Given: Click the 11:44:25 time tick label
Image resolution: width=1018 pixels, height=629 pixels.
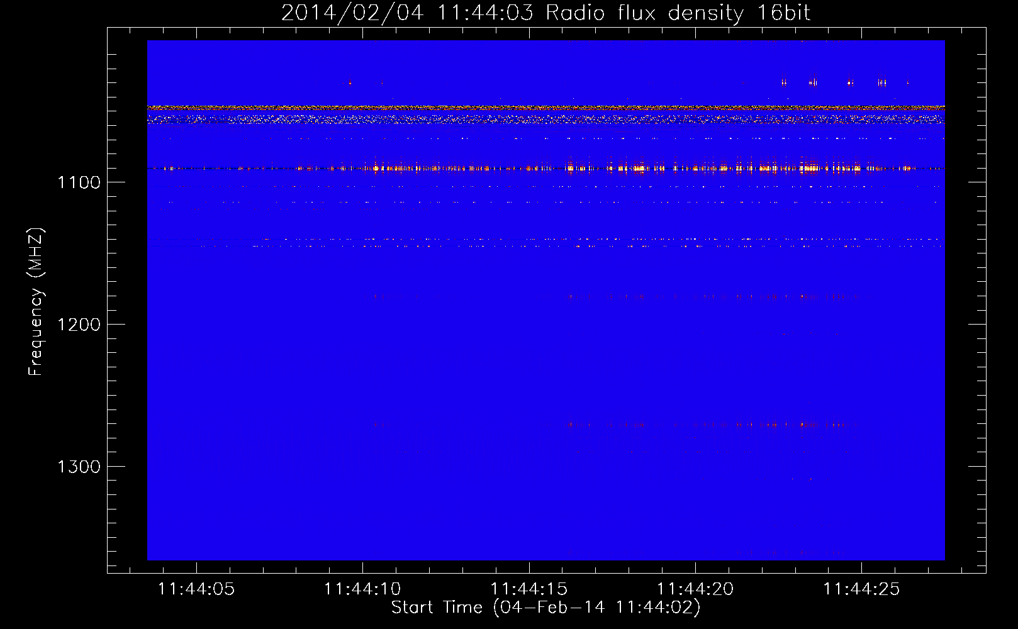Looking at the screenshot, I should [861, 589].
